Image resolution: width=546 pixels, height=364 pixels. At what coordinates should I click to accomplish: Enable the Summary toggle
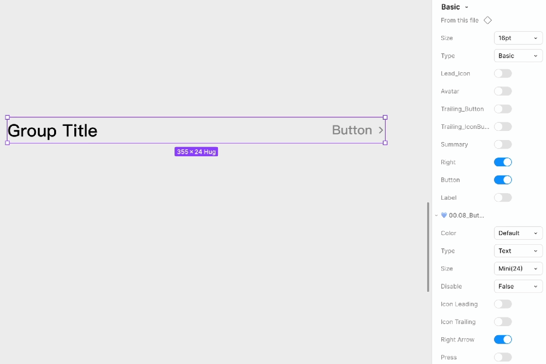coord(503,145)
